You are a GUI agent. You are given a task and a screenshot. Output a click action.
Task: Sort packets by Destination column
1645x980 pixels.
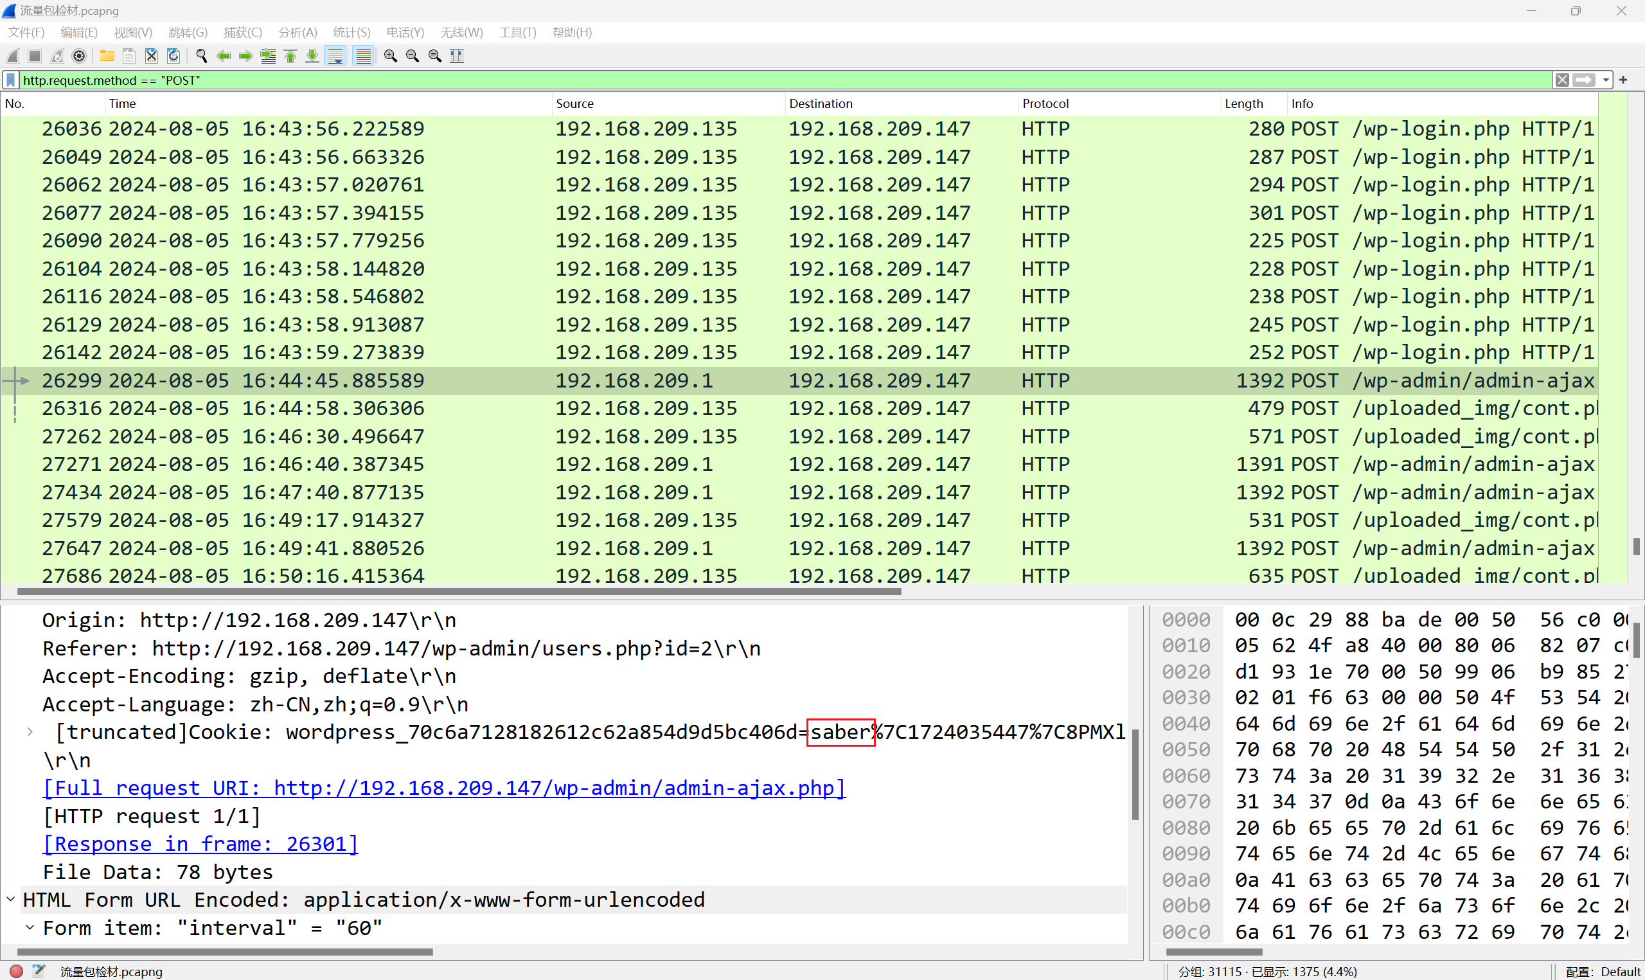click(x=902, y=103)
